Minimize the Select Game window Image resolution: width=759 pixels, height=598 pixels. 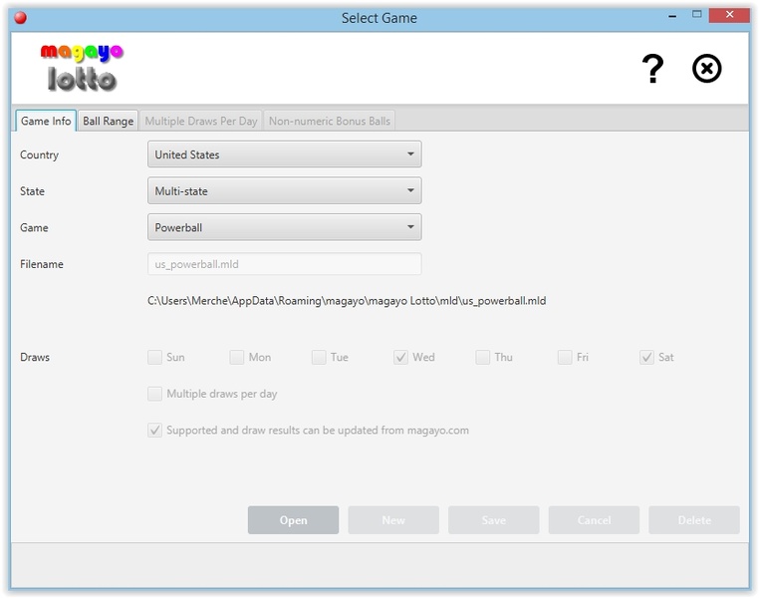[672, 16]
